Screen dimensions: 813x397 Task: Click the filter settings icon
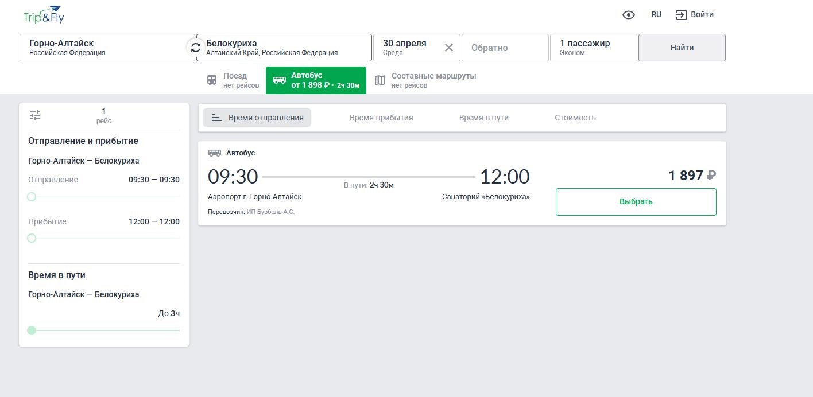coord(35,115)
